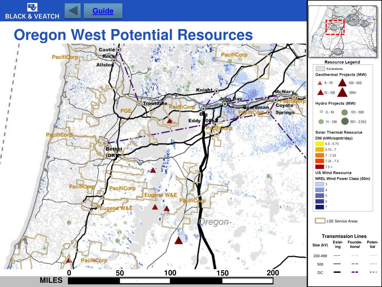Screen dimensions: 382x287
Task: Open the Guide link
Action: coord(103,11)
